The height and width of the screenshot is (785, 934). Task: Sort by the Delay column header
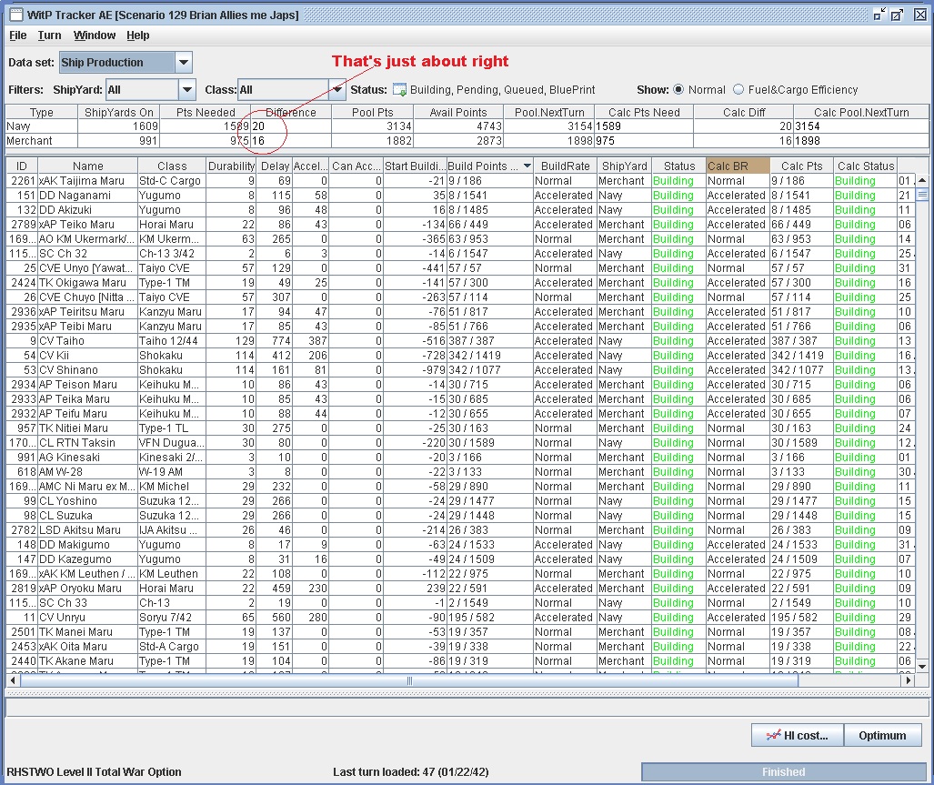[x=275, y=166]
